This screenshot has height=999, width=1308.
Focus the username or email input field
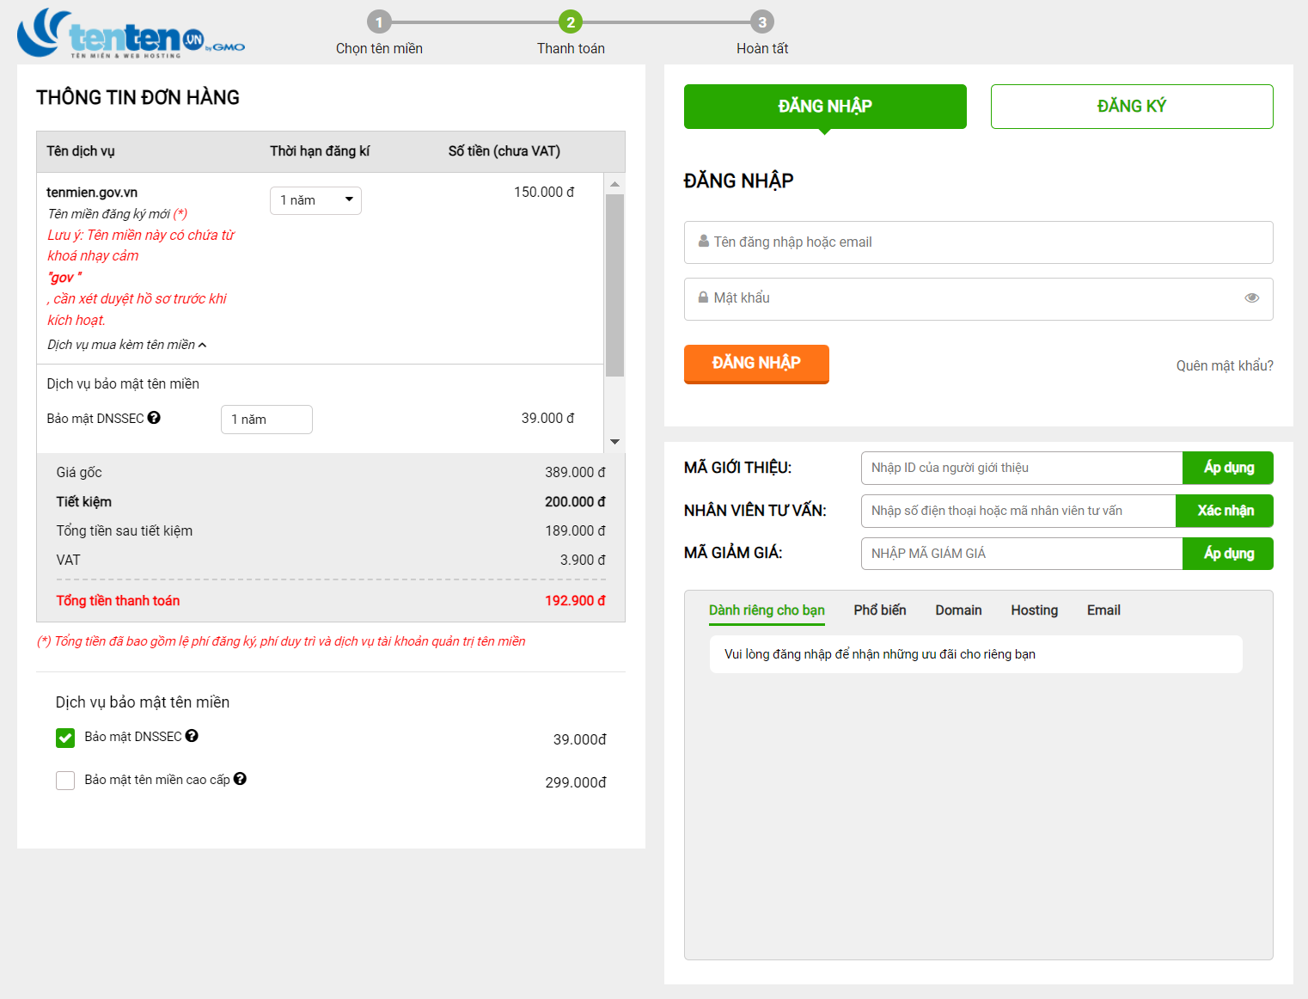point(979,242)
